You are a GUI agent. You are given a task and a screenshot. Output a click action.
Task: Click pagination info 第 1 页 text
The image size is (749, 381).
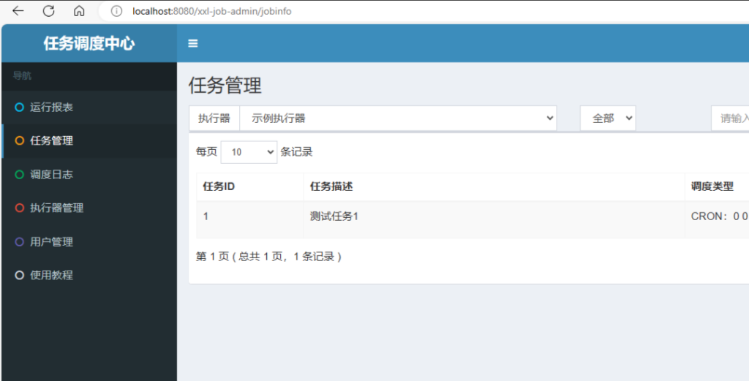[269, 257]
